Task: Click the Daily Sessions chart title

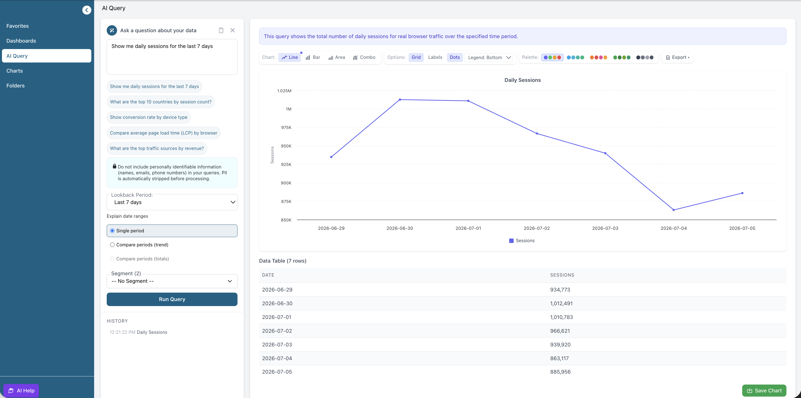Action: (522, 80)
